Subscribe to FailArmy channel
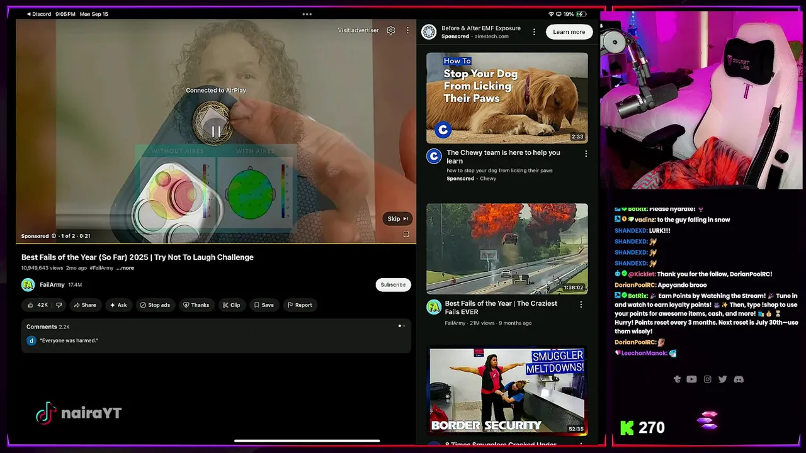 pyautogui.click(x=393, y=285)
